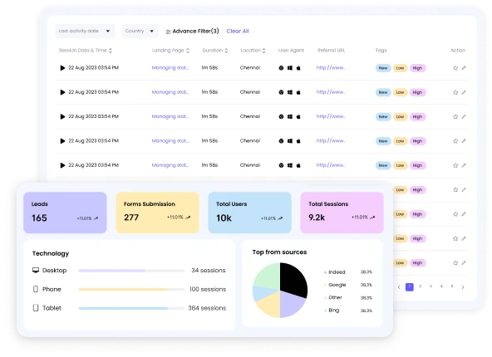Open the Total Users summary card
The height and width of the screenshot is (357, 492).
tap(250, 213)
